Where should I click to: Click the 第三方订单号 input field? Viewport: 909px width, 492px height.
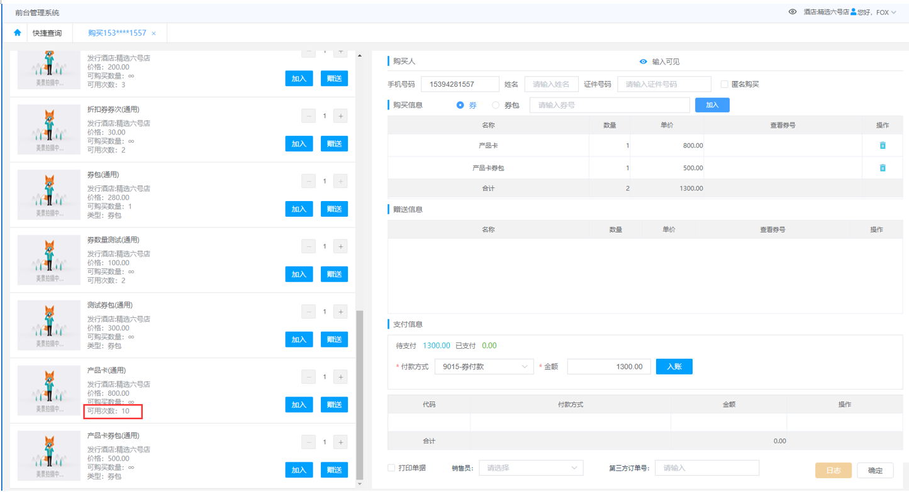[706, 468]
